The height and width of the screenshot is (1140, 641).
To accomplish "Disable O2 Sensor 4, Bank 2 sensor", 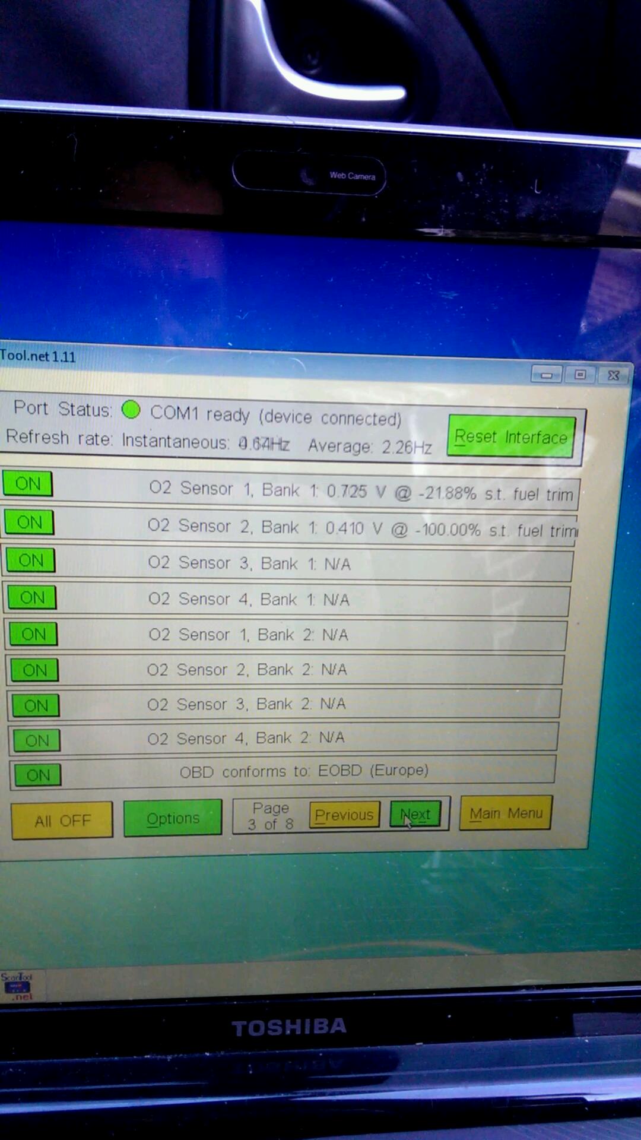I will coord(37,740).
